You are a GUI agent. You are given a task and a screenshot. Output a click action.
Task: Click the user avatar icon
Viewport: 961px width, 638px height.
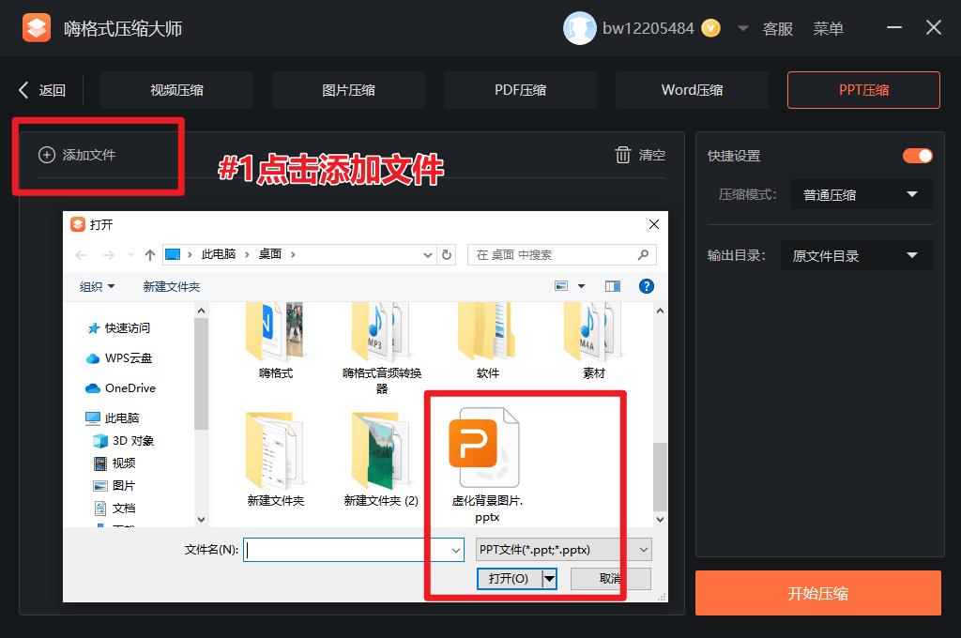[579, 28]
